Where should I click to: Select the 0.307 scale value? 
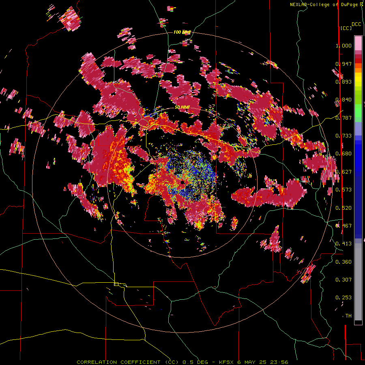pyautogui.click(x=344, y=280)
